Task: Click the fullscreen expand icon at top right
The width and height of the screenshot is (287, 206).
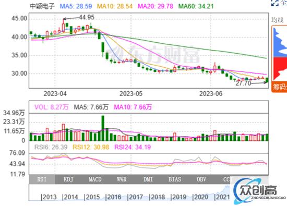Action: [x=274, y=3]
